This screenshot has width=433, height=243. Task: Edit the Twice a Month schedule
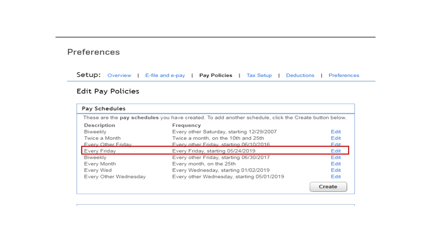(335, 138)
